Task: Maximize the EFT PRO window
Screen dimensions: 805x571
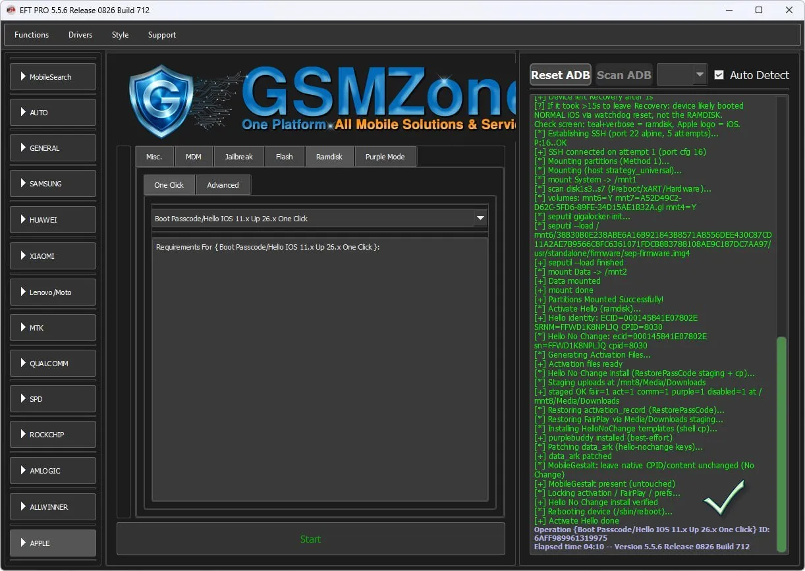Action: 759,10
